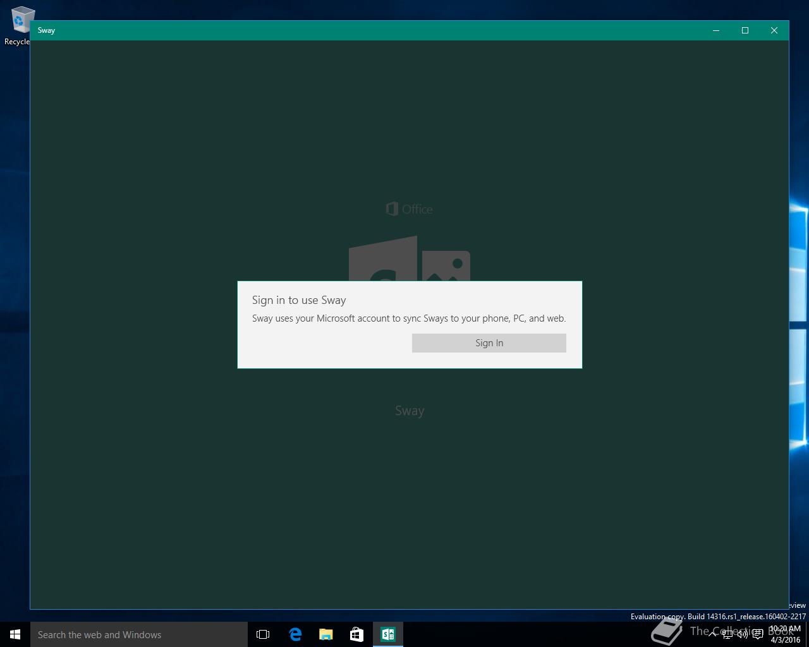
Task: Open the Windows Store taskbar icon
Action: (x=356, y=634)
